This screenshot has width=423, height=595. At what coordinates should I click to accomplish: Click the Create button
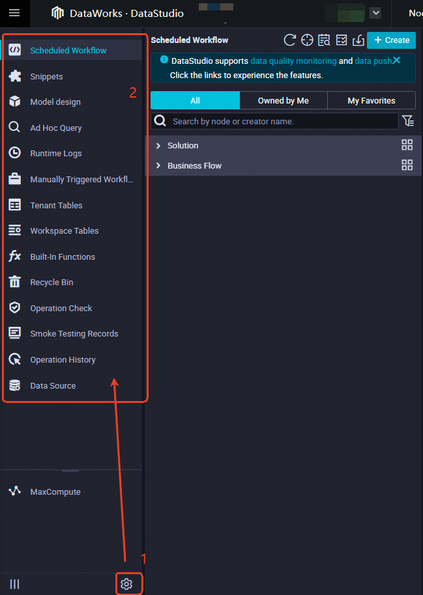point(392,40)
